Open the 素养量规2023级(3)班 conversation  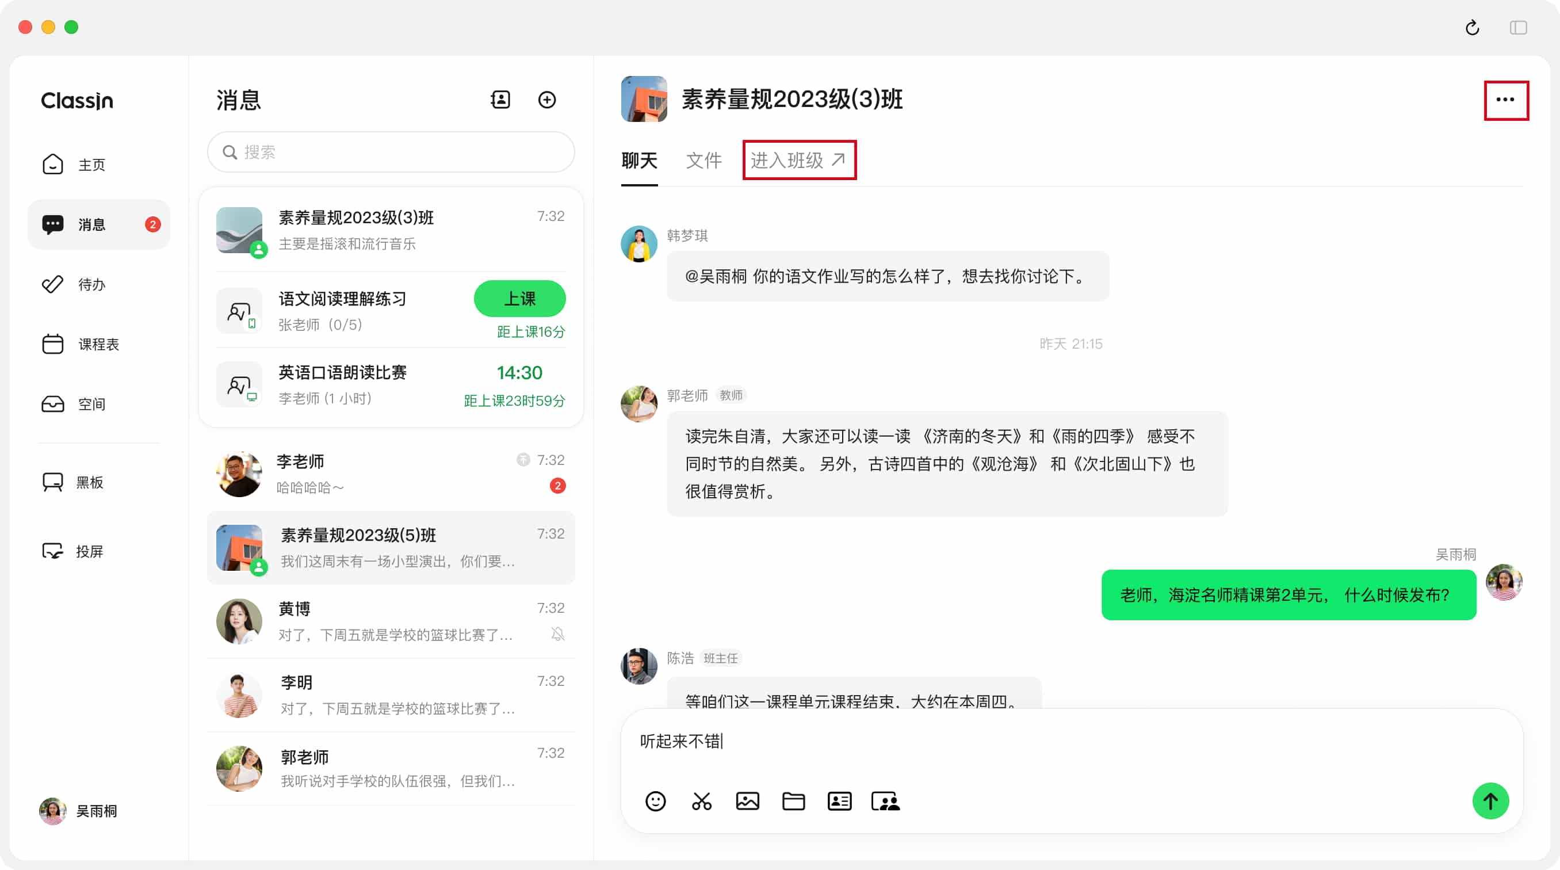click(x=391, y=231)
